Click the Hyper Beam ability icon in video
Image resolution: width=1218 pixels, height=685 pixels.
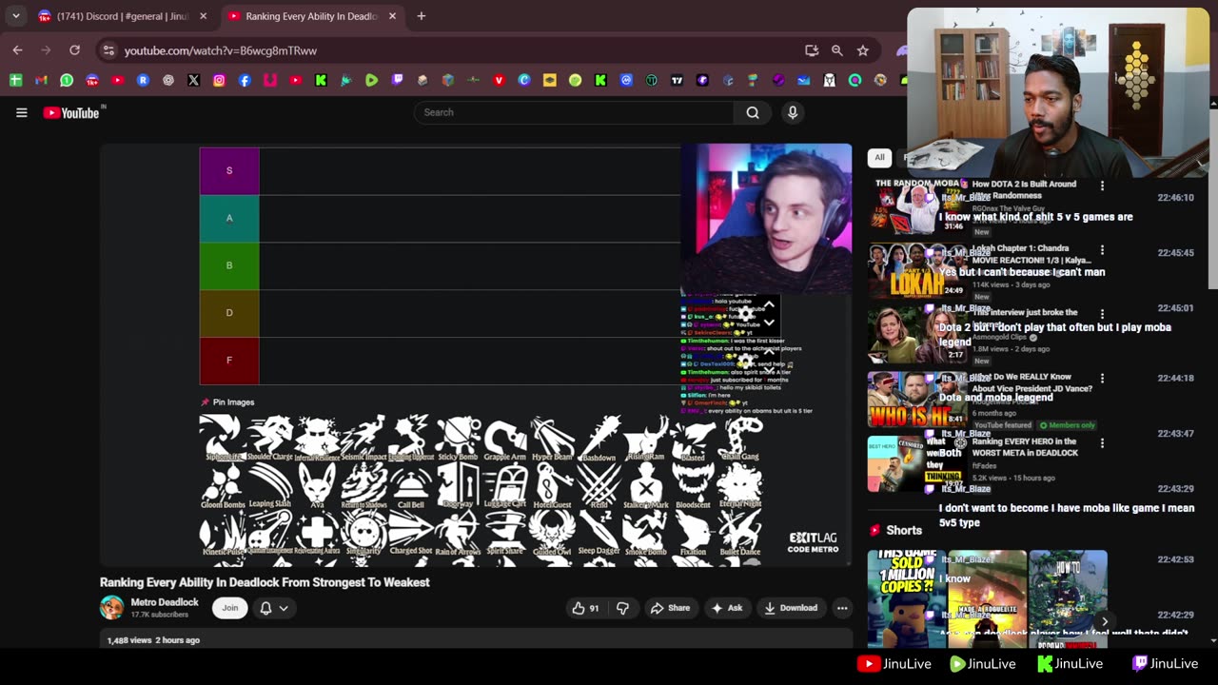[552, 439]
